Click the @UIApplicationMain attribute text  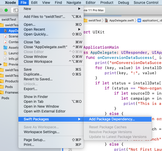pyautogui.click(x=101, y=47)
